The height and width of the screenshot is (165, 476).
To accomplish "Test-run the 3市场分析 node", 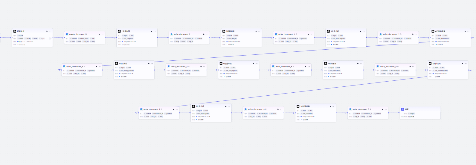I will tap(361, 31).
